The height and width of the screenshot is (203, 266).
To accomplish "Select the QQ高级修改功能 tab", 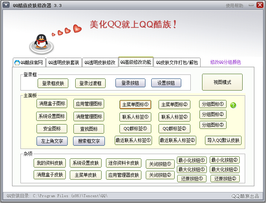I will (x=136, y=62).
